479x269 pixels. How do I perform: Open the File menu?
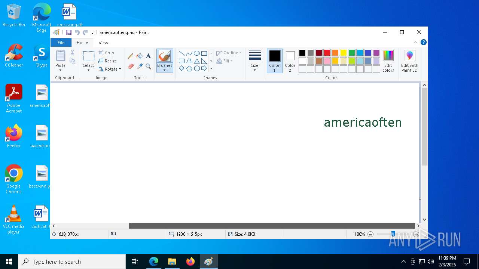click(61, 43)
